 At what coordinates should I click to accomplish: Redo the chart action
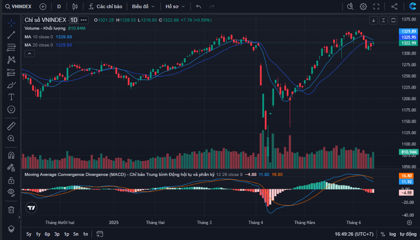[212, 6]
